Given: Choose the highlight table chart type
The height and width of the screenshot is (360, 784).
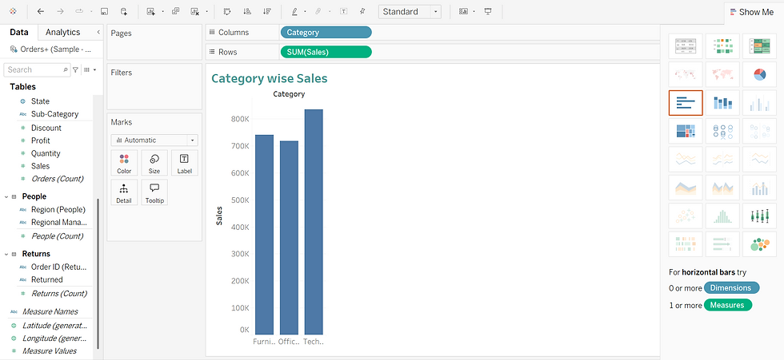Looking at the screenshot, I should click(759, 46).
